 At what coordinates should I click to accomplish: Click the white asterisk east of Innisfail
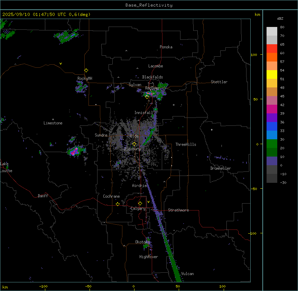[x=174, y=105]
